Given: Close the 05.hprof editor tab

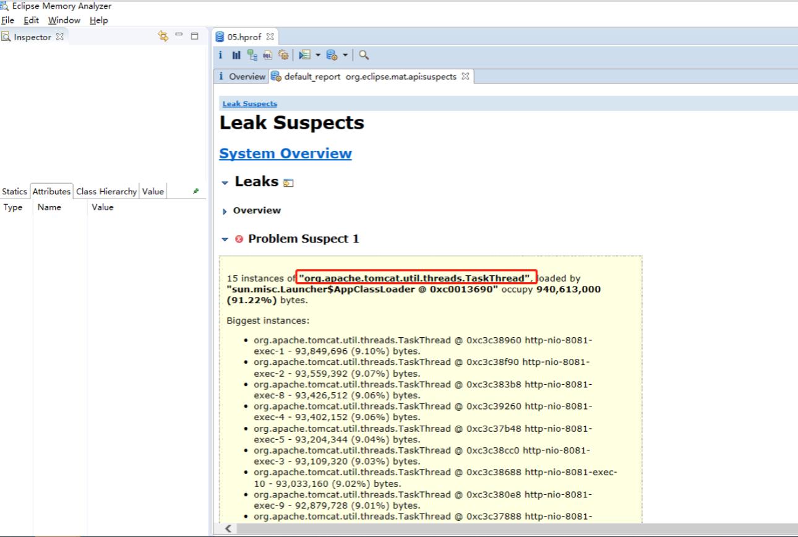Looking at the screenshot, I should [270, 37].
